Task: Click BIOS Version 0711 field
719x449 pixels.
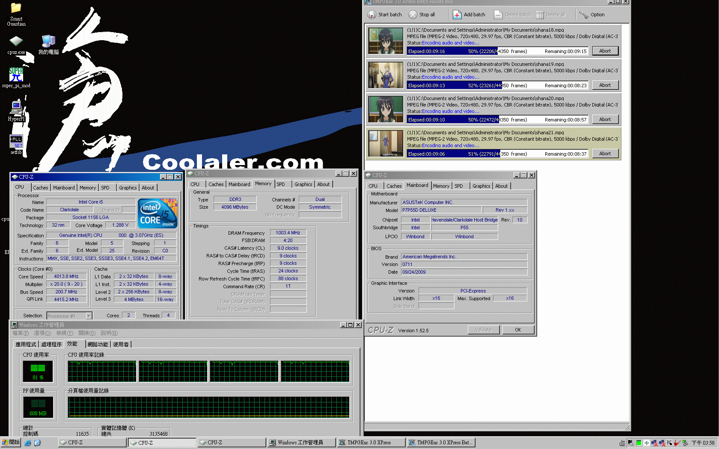Action: (464, 264)
